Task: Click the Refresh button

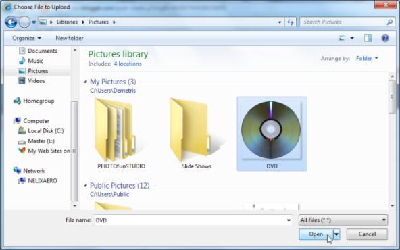Action: tap(291, 22)
